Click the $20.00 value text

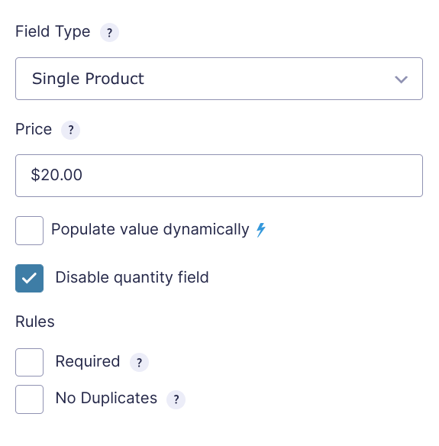pyautogui.click(x=56, y=175)
